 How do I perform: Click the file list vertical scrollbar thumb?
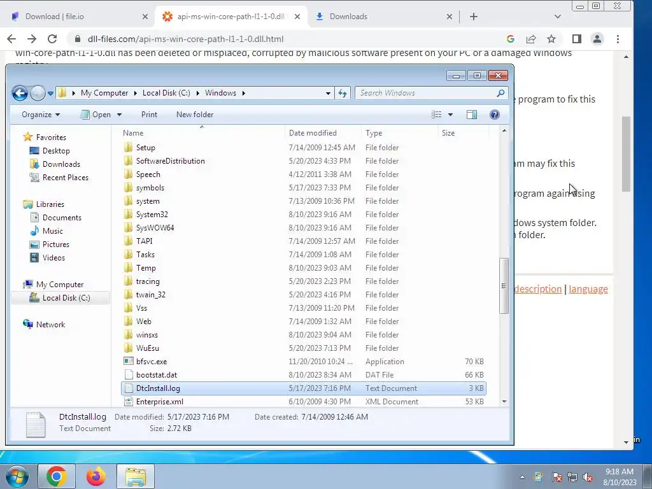pos(504,286)
